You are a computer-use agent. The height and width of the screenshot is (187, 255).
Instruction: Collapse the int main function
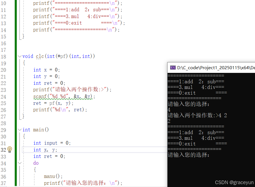point(20,130)
